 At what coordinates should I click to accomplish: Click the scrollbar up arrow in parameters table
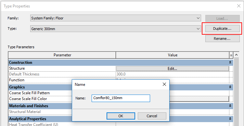point(236,55)
